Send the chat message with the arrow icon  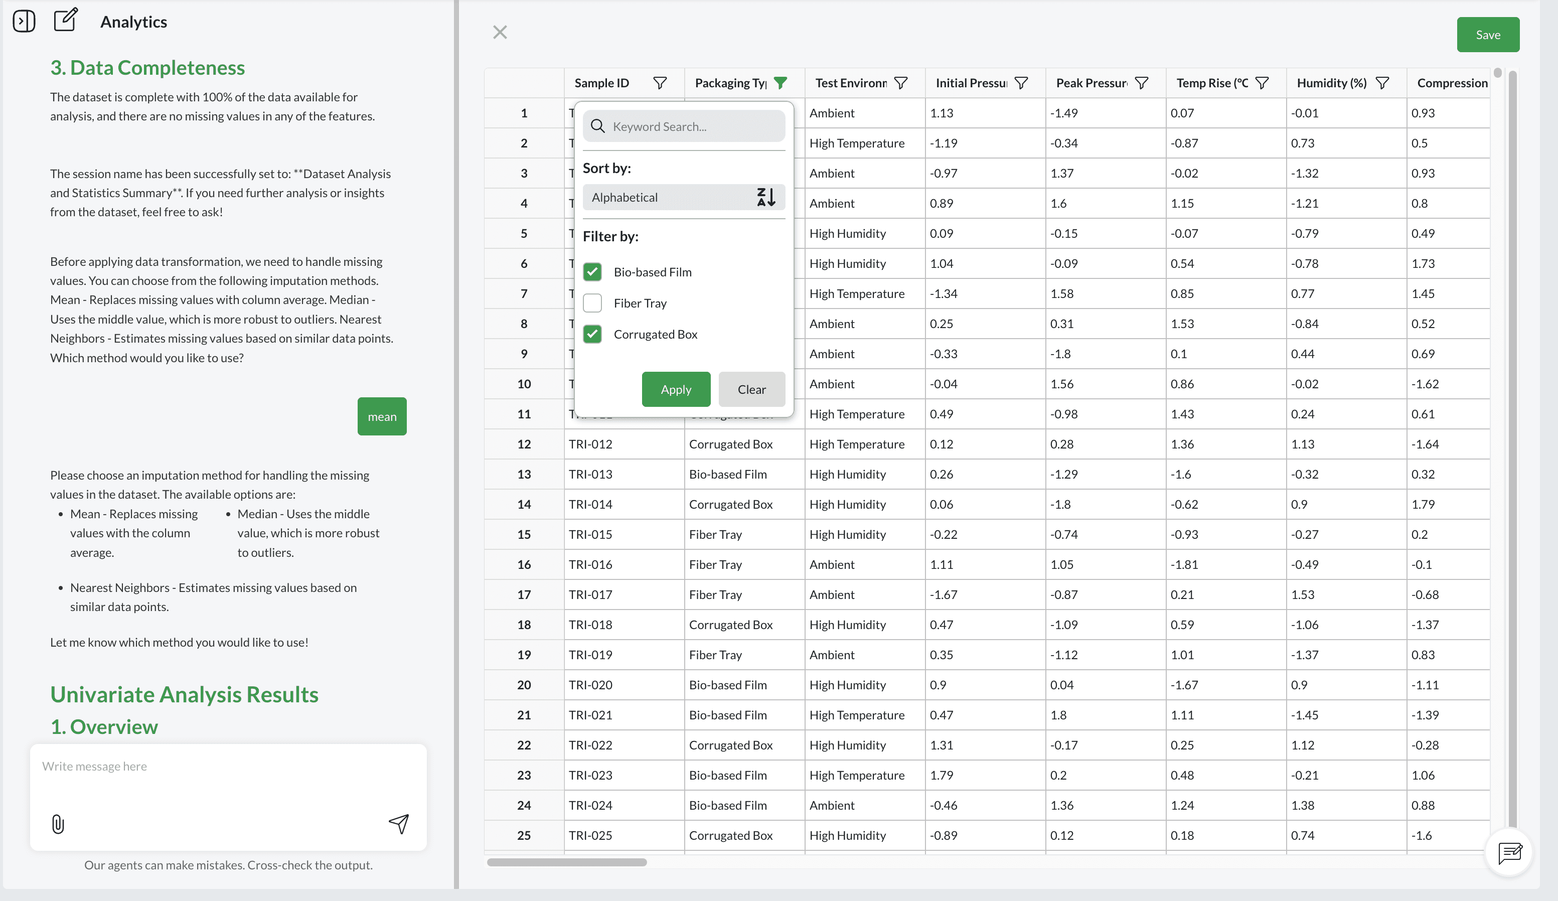click(399, 824)
